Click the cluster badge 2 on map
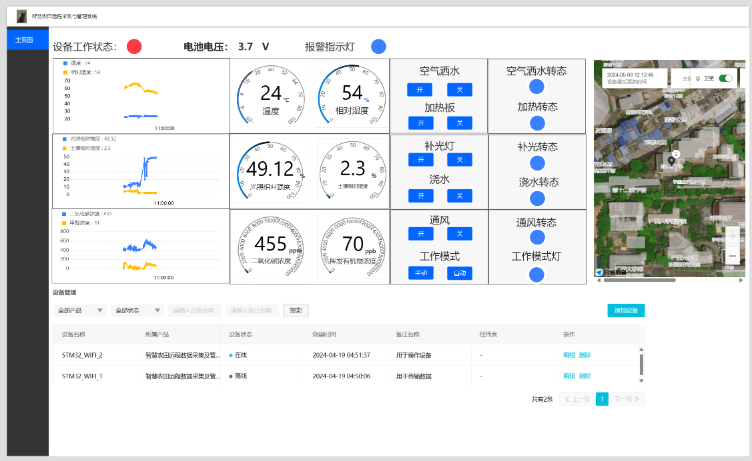752x461 pixels. click(676, 154)
